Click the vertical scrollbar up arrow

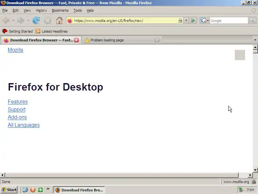(x=255, y=47)
